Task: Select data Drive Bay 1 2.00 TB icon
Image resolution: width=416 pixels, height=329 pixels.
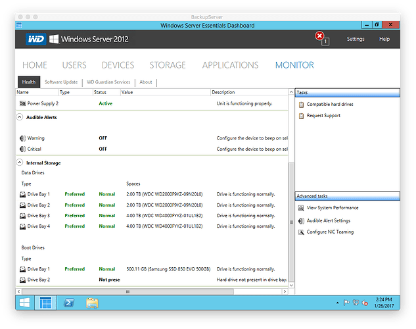Action: (x=22, y=194)
